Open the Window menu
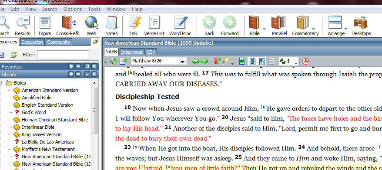Screen dimensions: 382x170 [116, 9]
